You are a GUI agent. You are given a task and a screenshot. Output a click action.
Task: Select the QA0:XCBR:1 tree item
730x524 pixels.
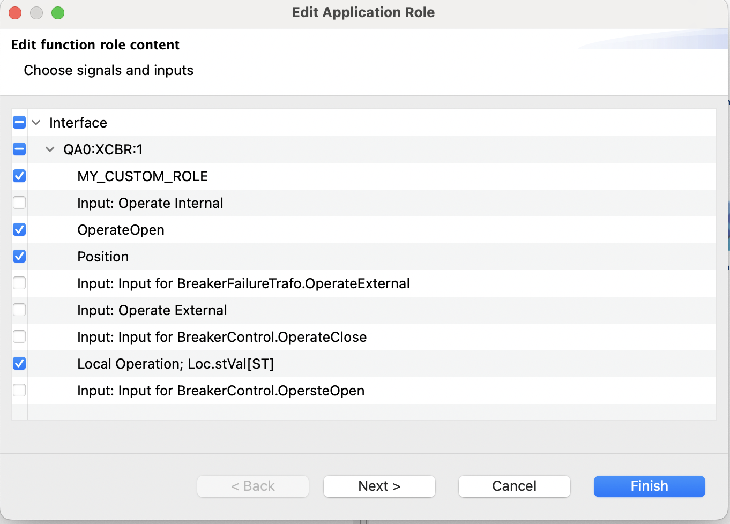(x=103, y=149)
